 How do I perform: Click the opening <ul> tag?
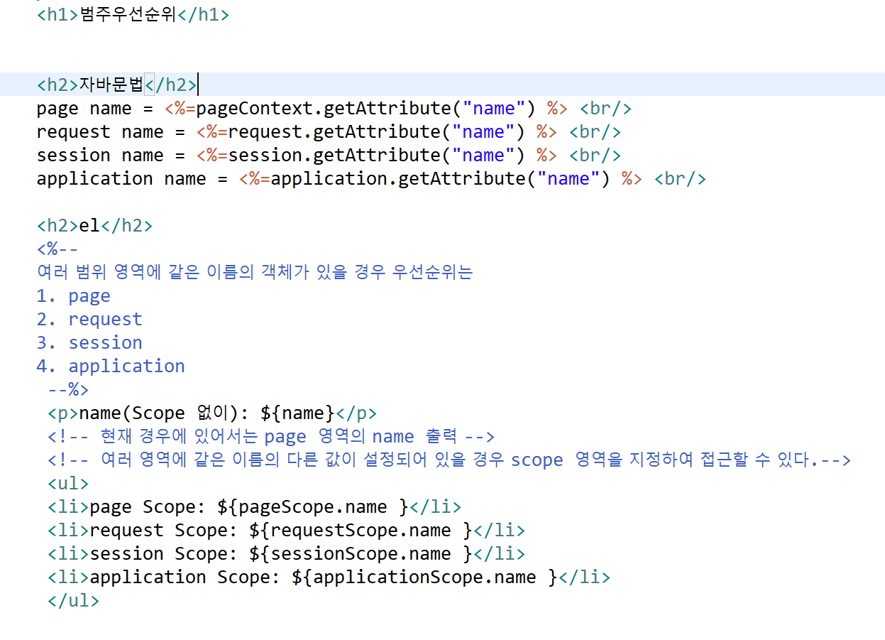pos(68,483)
